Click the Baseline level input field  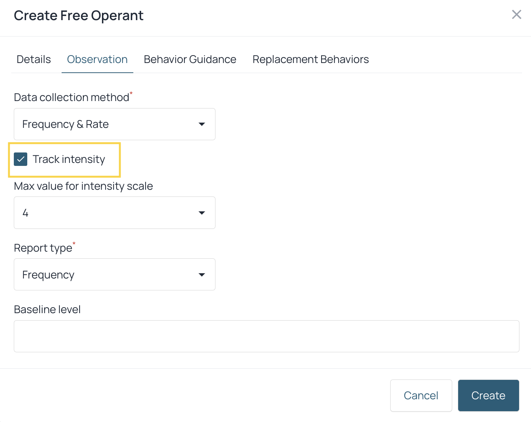(x=267, y=336)
